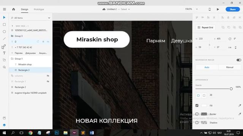Apply the Add boolean operation
243x136 pixels.
pos(223,28)
